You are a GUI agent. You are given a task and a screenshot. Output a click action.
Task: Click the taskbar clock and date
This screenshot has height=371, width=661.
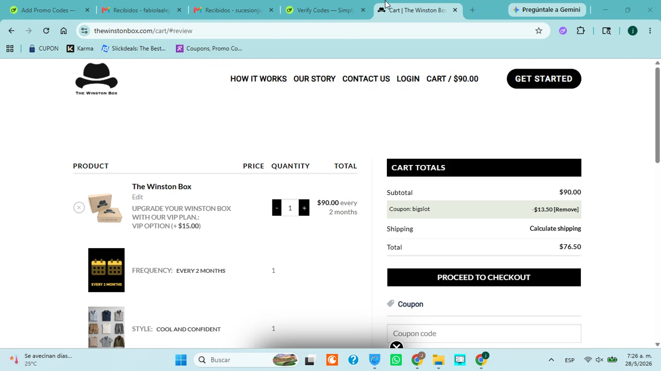click(639, 360)
